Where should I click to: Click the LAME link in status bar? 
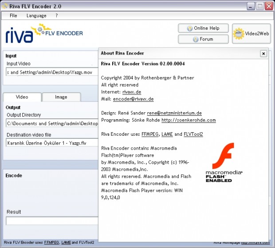click(x=66, y=242)
